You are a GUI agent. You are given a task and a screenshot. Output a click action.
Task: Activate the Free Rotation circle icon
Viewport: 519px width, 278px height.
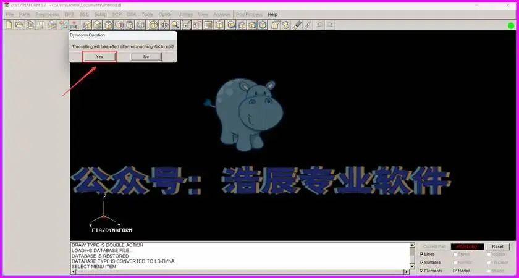click(153, 25)
